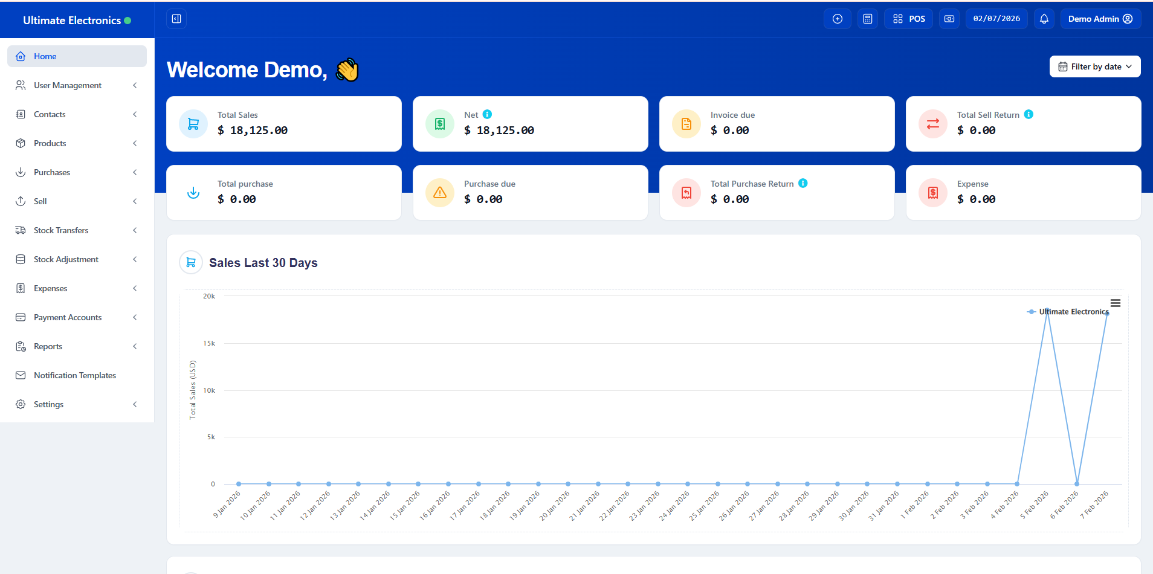The image size is (1153, 574).
Task: Expand the Products sidebar section
Action: pyautogui.click(x=50, y=143)
